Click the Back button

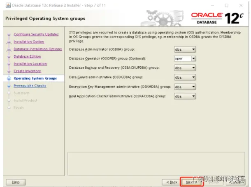tap(172, 182)
